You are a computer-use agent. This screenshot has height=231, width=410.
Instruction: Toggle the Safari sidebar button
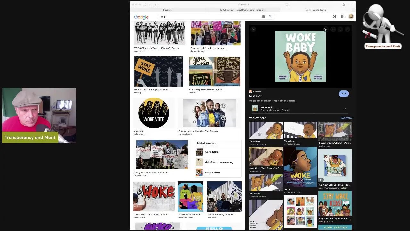coord(157,4)
